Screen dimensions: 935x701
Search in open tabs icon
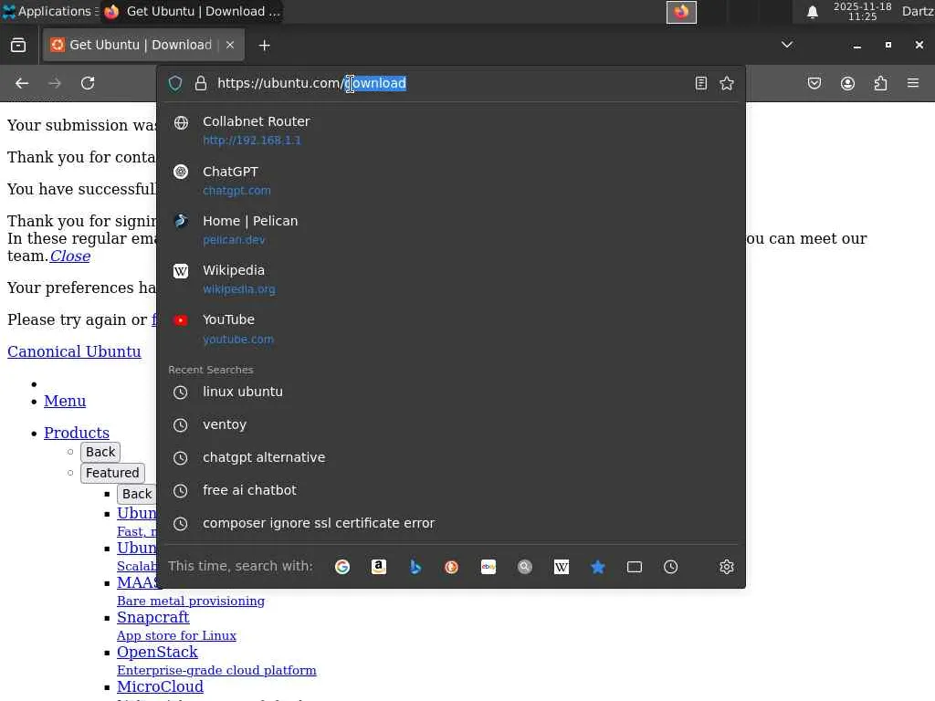click(x=635, y=567)
